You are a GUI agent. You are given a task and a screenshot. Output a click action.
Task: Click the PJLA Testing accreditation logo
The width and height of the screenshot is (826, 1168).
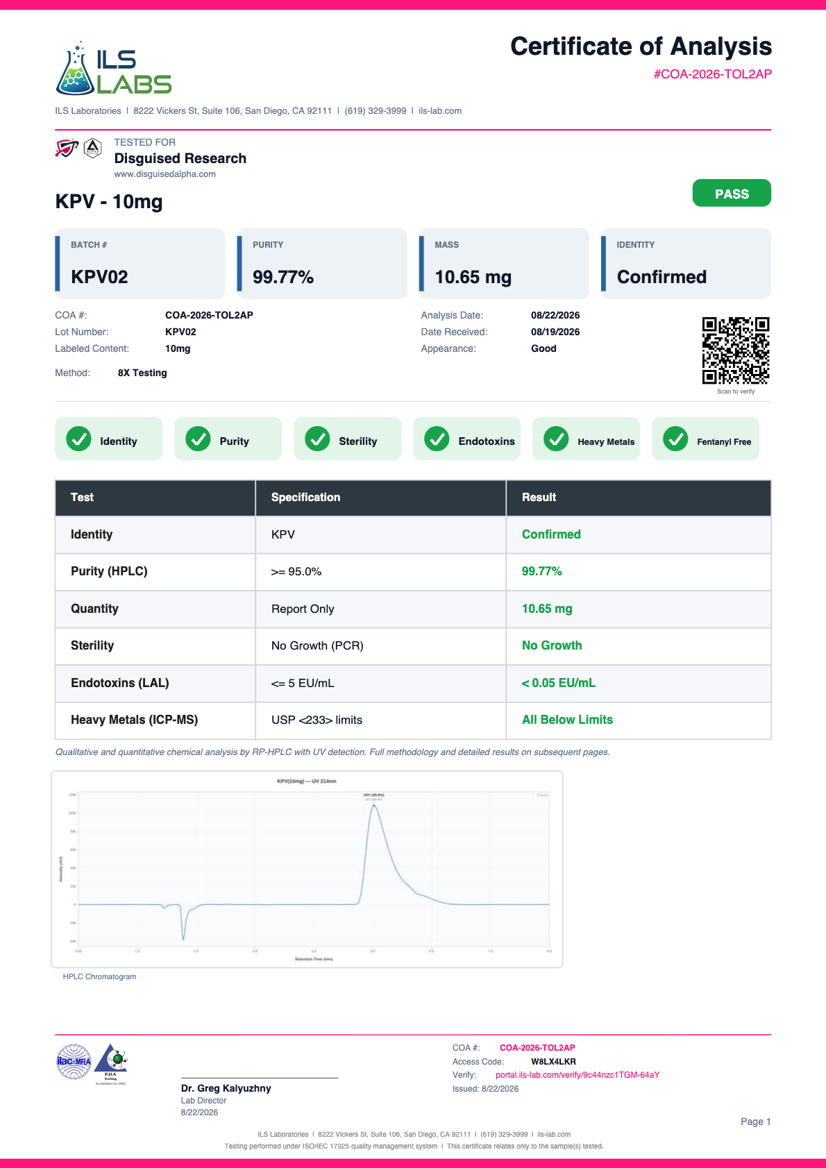(111, 1063)
